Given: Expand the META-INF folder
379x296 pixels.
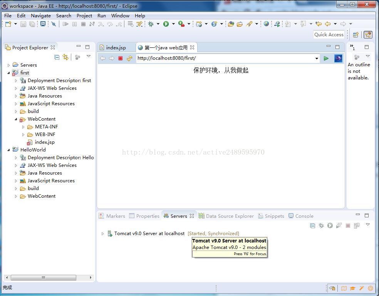Looking at the screenshot, I should coord(23,127).
